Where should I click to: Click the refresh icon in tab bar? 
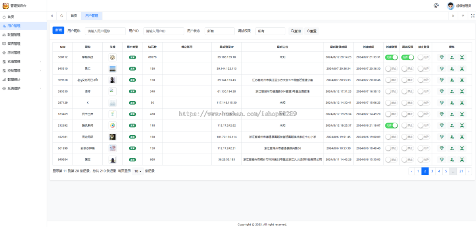(61, 16)
